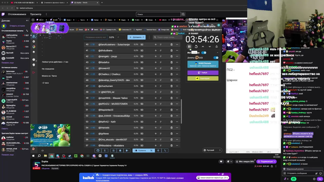Delete the @dhdudbens lot with trash icon
This screenshot has height=182, width=324.
171,50
